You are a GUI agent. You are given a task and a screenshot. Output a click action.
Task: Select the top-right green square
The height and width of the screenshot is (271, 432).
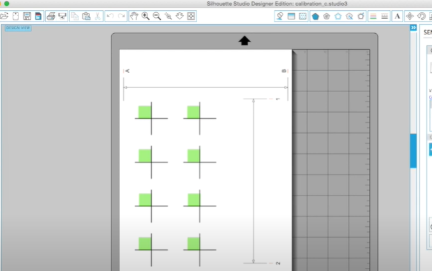193,112
